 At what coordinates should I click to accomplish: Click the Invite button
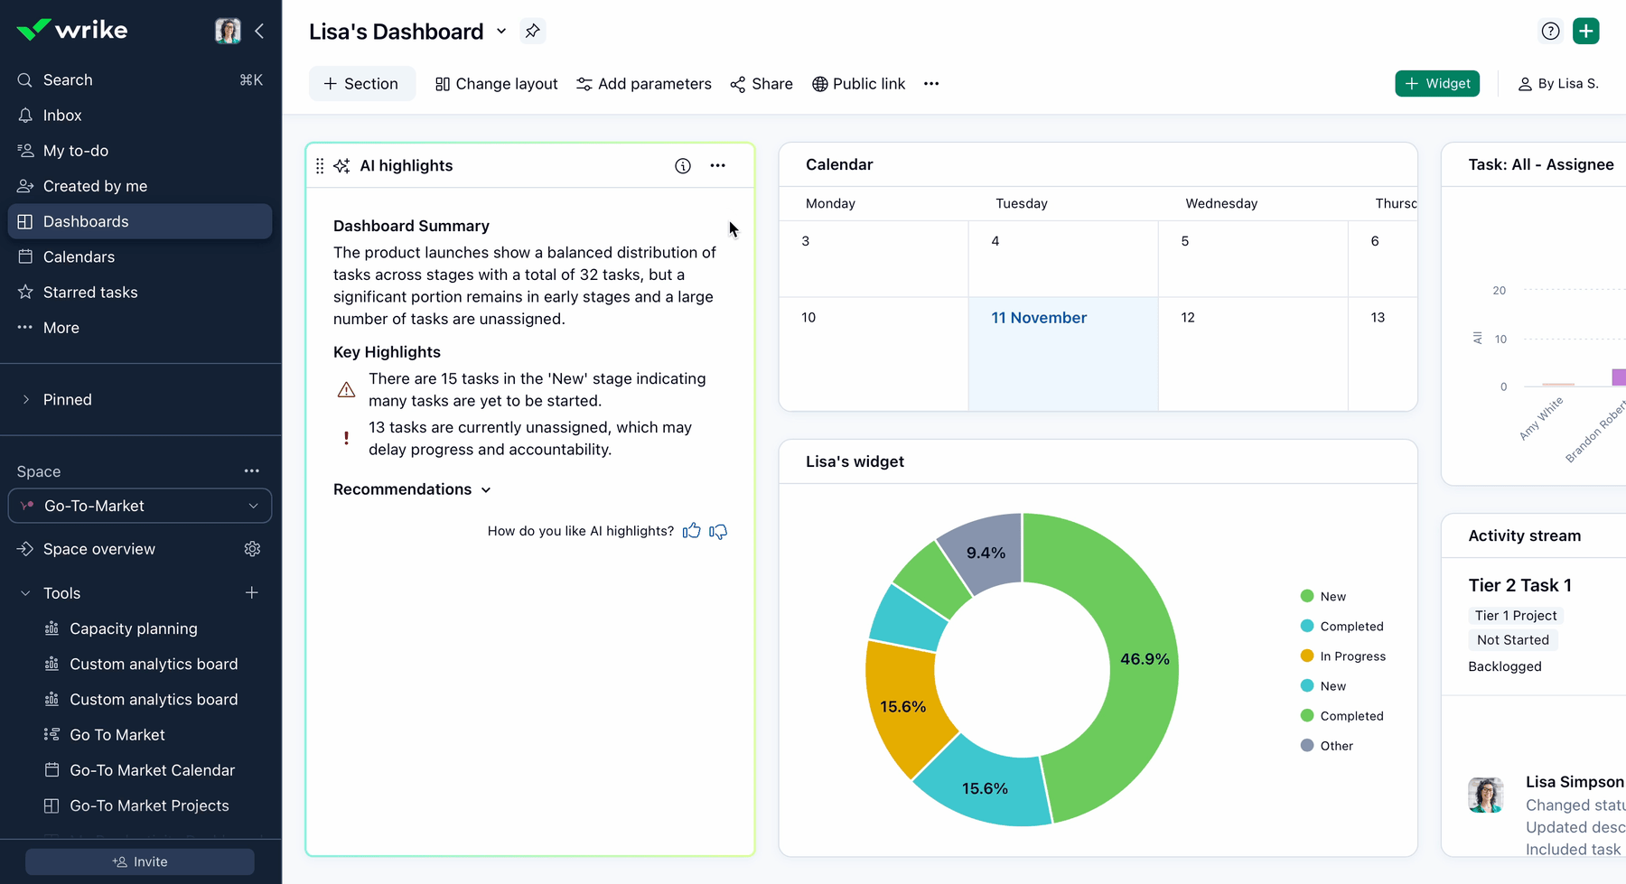140,862
